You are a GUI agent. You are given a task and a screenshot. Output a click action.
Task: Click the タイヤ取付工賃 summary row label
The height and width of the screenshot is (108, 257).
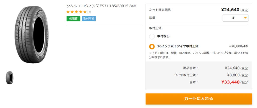tap(186, 75)
